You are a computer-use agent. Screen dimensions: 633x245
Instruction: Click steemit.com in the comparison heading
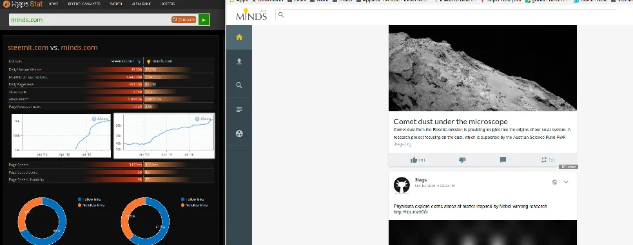point(28,48)
